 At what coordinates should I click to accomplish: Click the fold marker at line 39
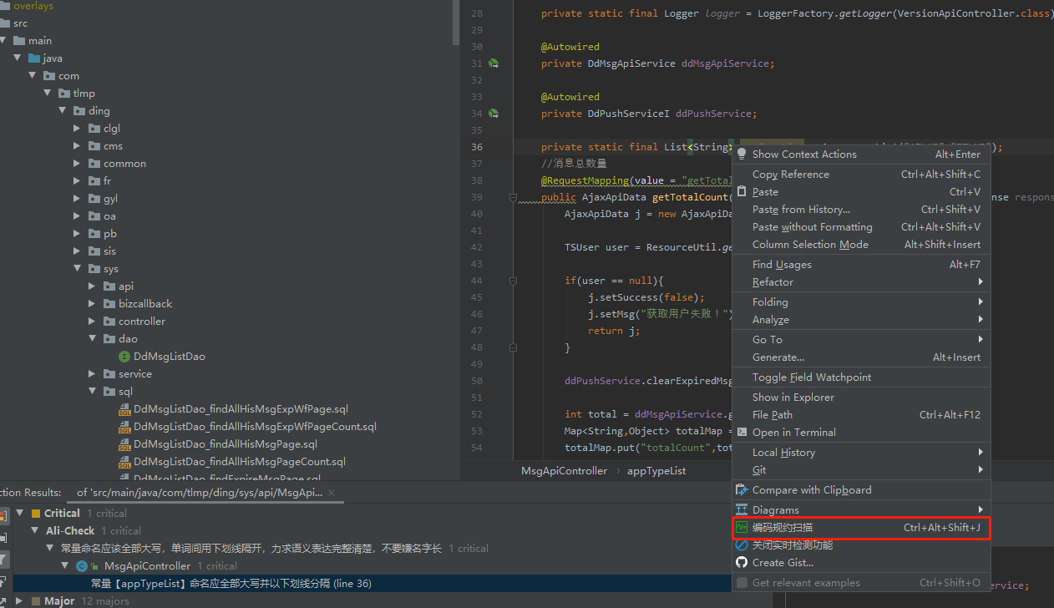coord(514,197)
